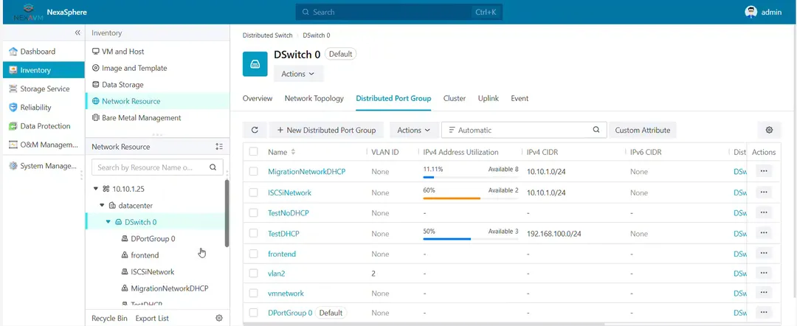Image resolution: width=797 pixels, height=326 pixels.
Task: Open table column settings gear
Action: click(x=769, y=130)
